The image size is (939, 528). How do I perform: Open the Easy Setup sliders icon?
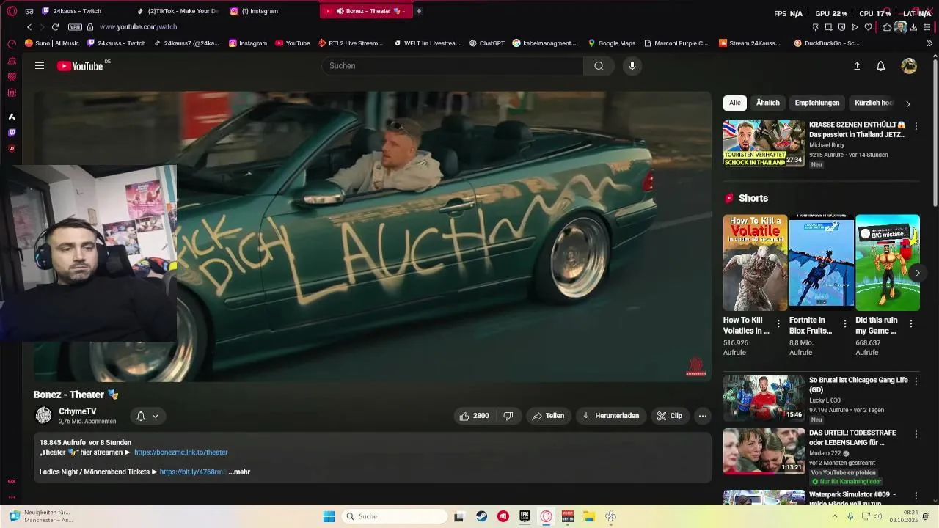pyautogui.click(x=927, y=27)
